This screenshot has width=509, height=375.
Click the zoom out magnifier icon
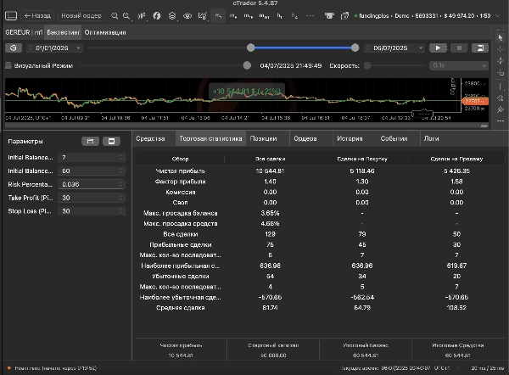pos(114,15)
